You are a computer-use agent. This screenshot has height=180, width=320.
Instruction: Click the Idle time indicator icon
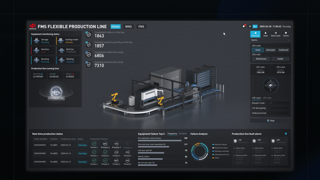pyautogui.click(x=54, y=74)
